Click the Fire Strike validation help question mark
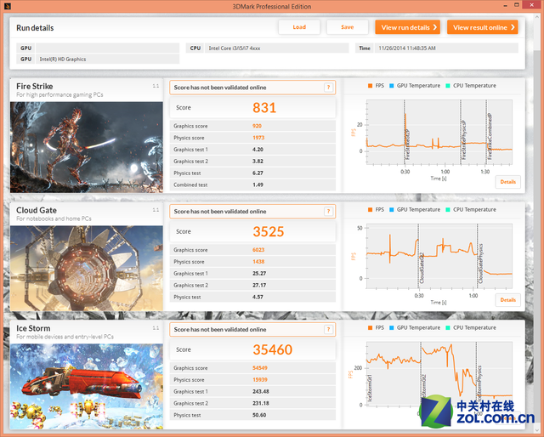544x437 pixels. pyautogui.click(x=328, y=88)
